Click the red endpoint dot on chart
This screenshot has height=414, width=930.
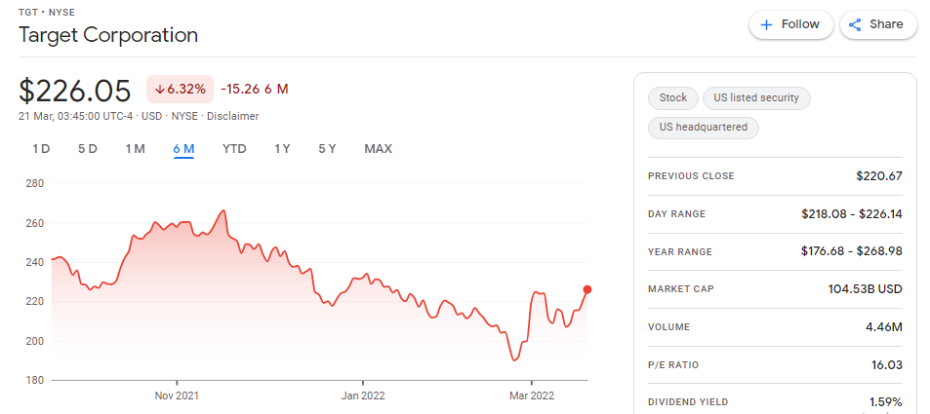[x=587, y=289]
